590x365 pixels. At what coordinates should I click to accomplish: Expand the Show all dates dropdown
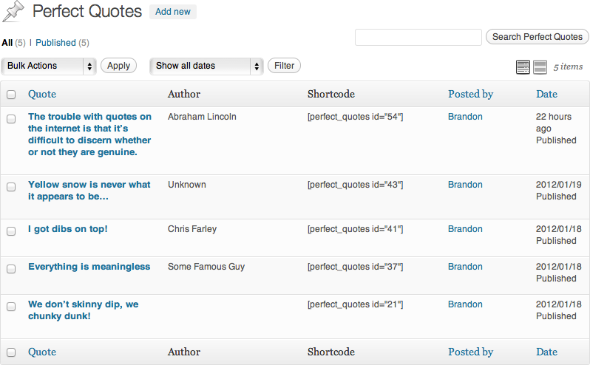[206, 66]
